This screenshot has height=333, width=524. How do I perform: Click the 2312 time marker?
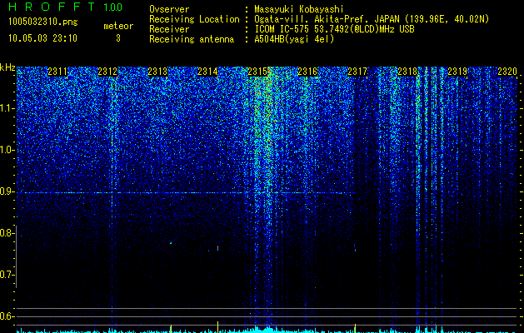[x=107, y=72]
